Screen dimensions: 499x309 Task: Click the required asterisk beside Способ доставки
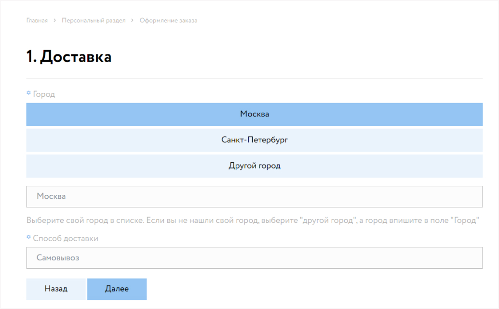pos(28,237)
